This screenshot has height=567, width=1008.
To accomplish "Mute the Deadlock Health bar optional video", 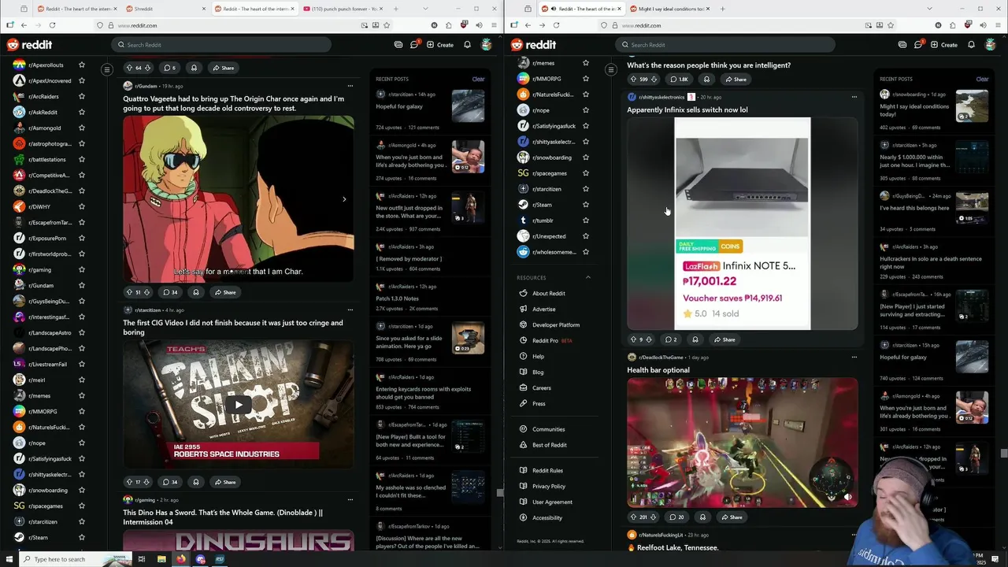I will pos(847,497).
